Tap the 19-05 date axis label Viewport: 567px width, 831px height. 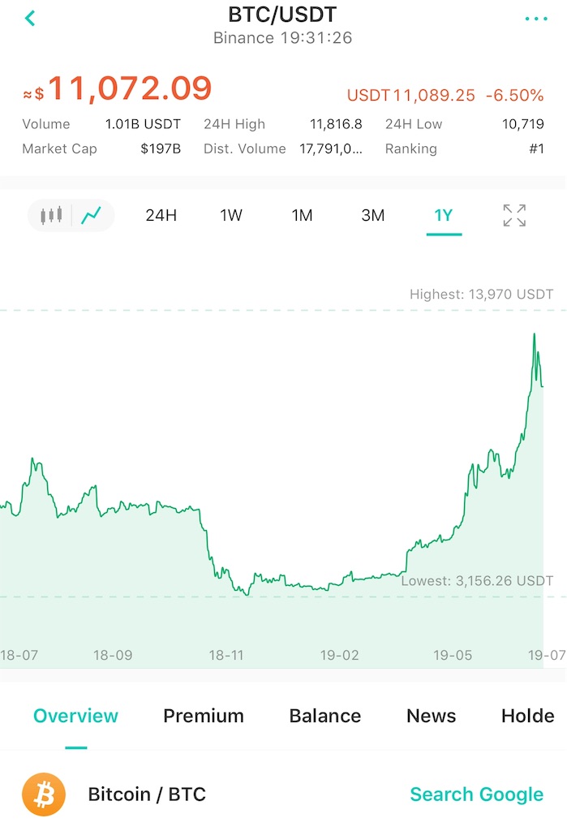point(453,656)
